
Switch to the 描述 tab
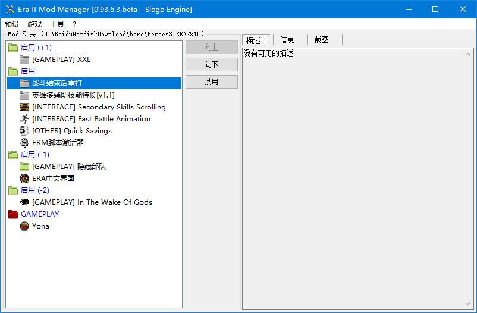256,40
